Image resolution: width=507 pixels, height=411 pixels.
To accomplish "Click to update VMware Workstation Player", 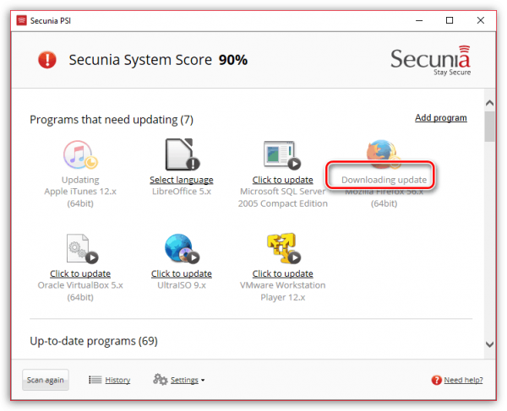I will 283,274.
